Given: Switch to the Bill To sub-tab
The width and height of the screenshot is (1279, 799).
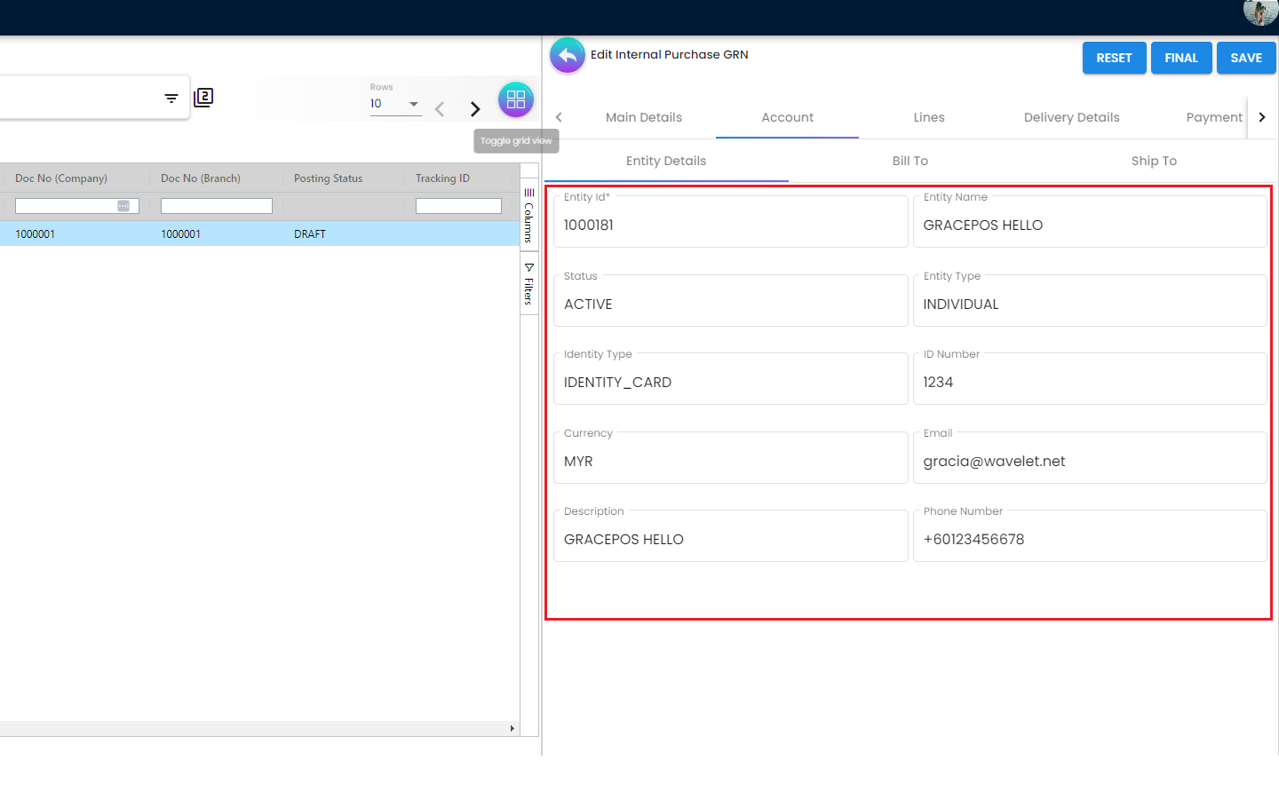Looking at the screenshot, I should click(910, 161).
